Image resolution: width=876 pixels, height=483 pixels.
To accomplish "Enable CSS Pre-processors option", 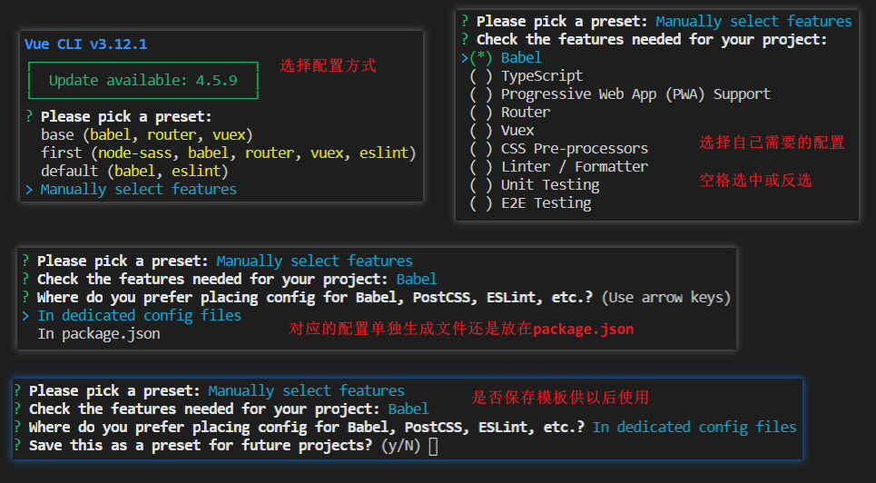I will click(x=481, y=149).
